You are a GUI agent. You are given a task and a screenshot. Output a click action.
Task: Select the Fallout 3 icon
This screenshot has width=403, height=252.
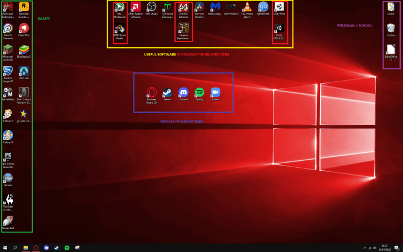pyautogui.click(x=7, y=115)
